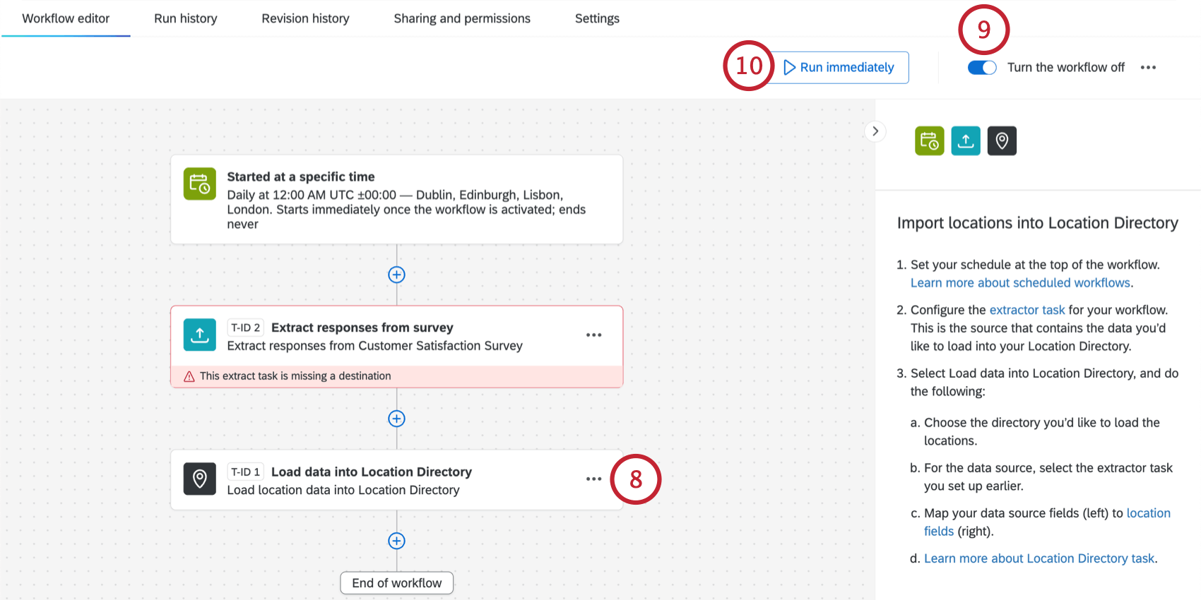Switch to the Run history tab
Image resolution: width=1201 pixels, height=600 pixels.
186,18
